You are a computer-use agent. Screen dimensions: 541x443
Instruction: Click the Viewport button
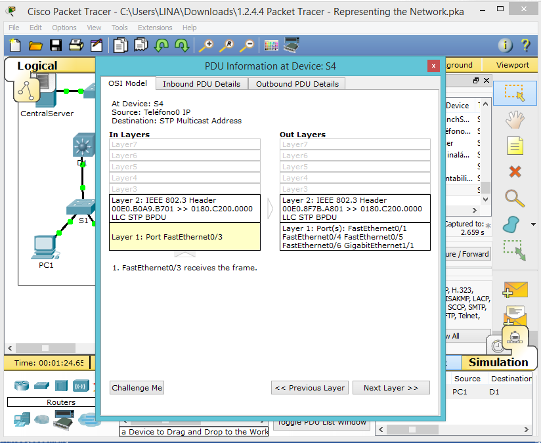[512, 65]
